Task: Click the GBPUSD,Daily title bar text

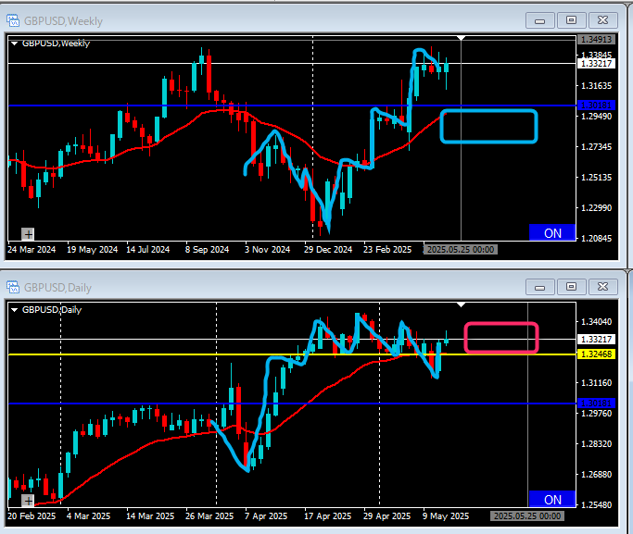Action: click(x=57, y=288)
